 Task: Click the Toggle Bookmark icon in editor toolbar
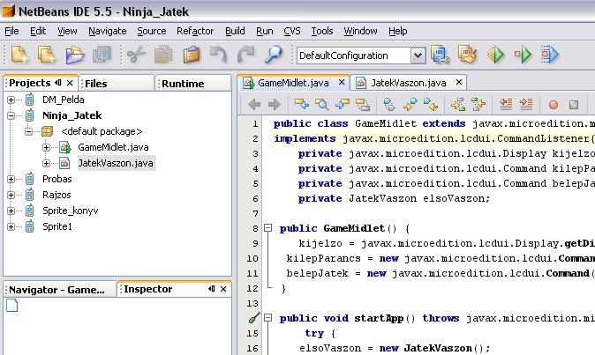(389, 105)
